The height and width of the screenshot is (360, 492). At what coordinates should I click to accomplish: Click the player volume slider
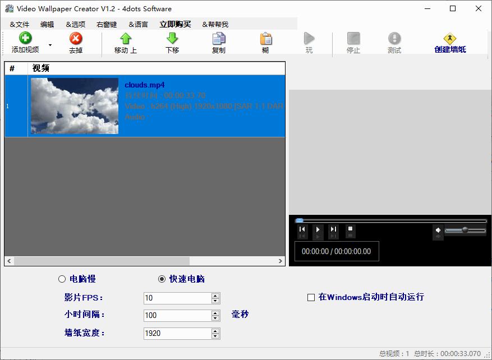coord(465,230)
